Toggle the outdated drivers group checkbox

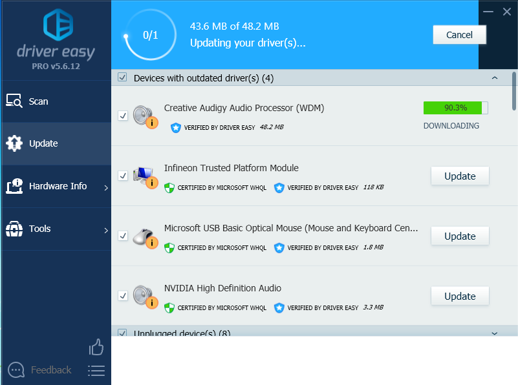[x=122, y=78]
